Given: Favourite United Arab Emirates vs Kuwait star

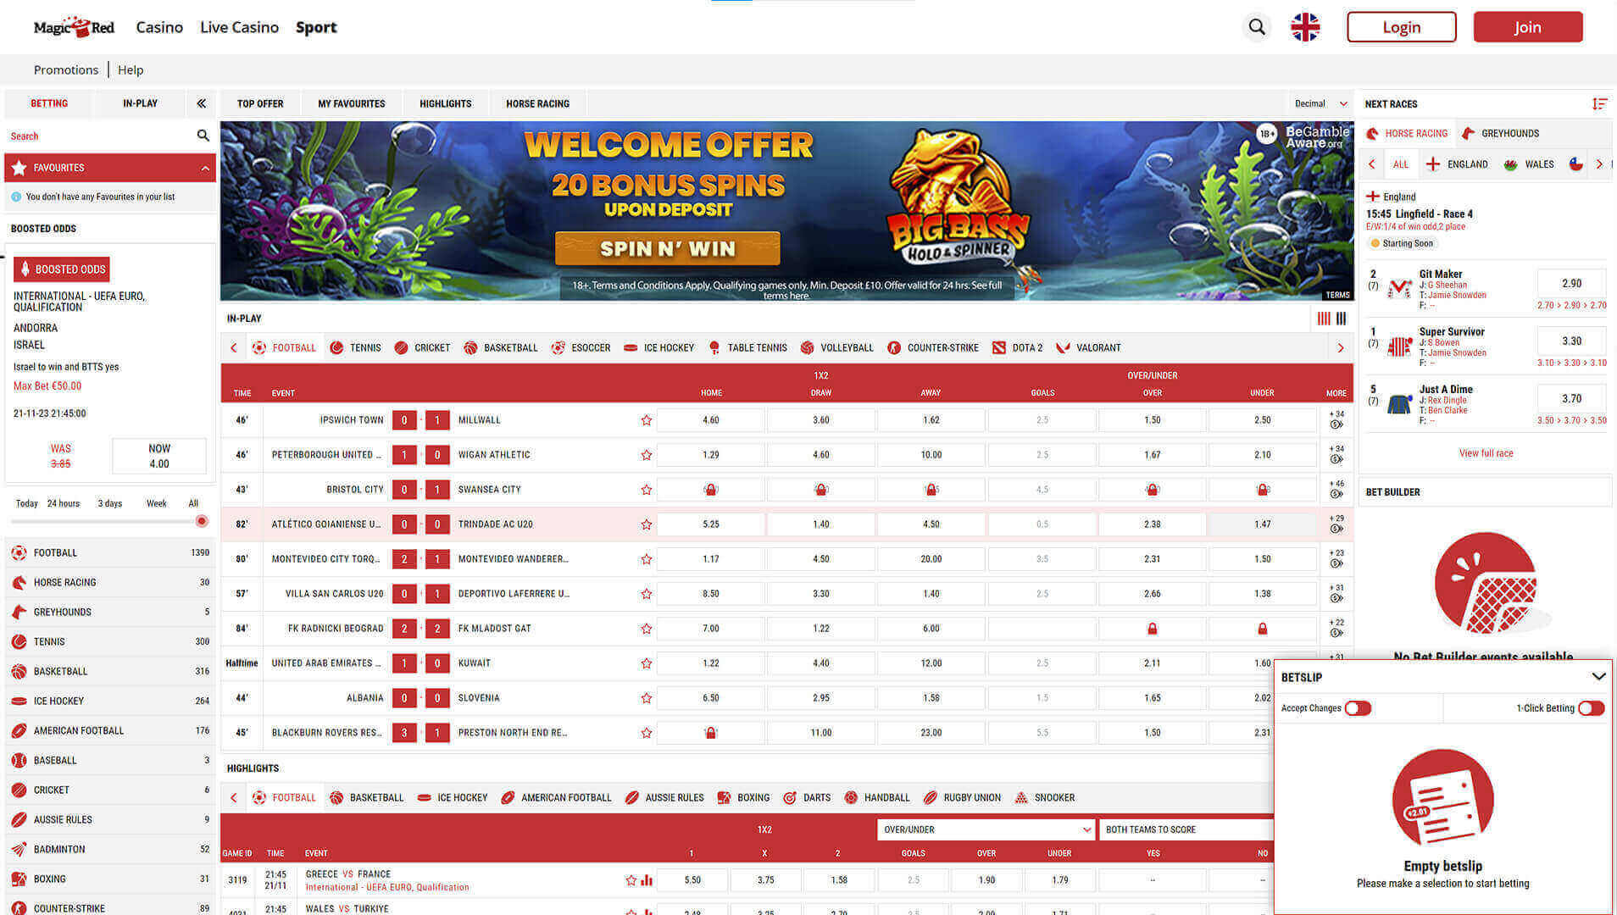Looking at the screenshot, I should tap(647, 663).
